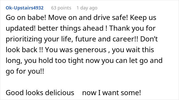The image size is (179, 100).
Task: Click the phrase Go on babe!
Action: [x=26, y=18]
